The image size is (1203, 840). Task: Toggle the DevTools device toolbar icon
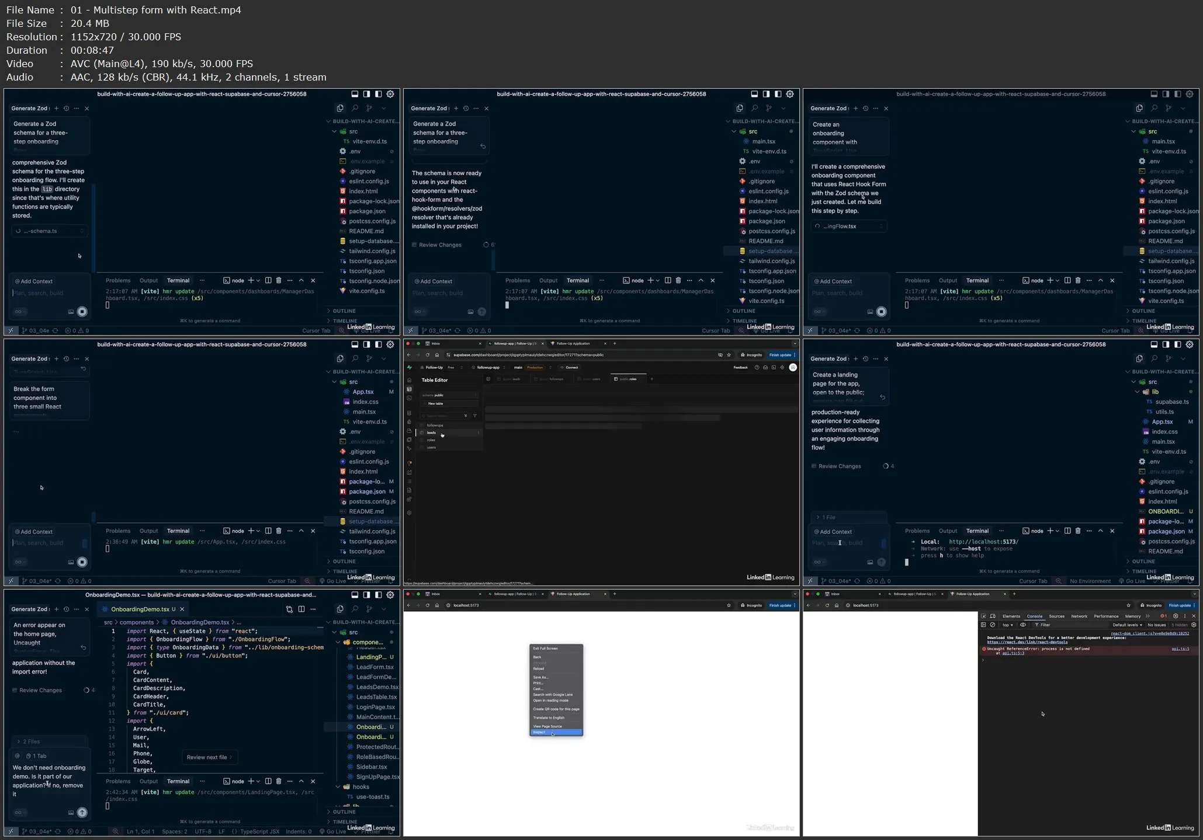point(993,616)
